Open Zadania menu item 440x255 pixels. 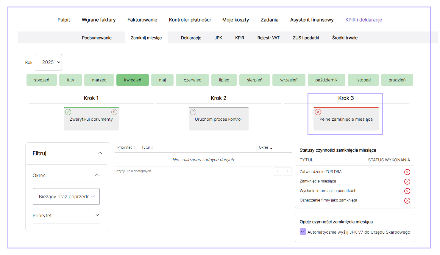[x=269, y=20]
